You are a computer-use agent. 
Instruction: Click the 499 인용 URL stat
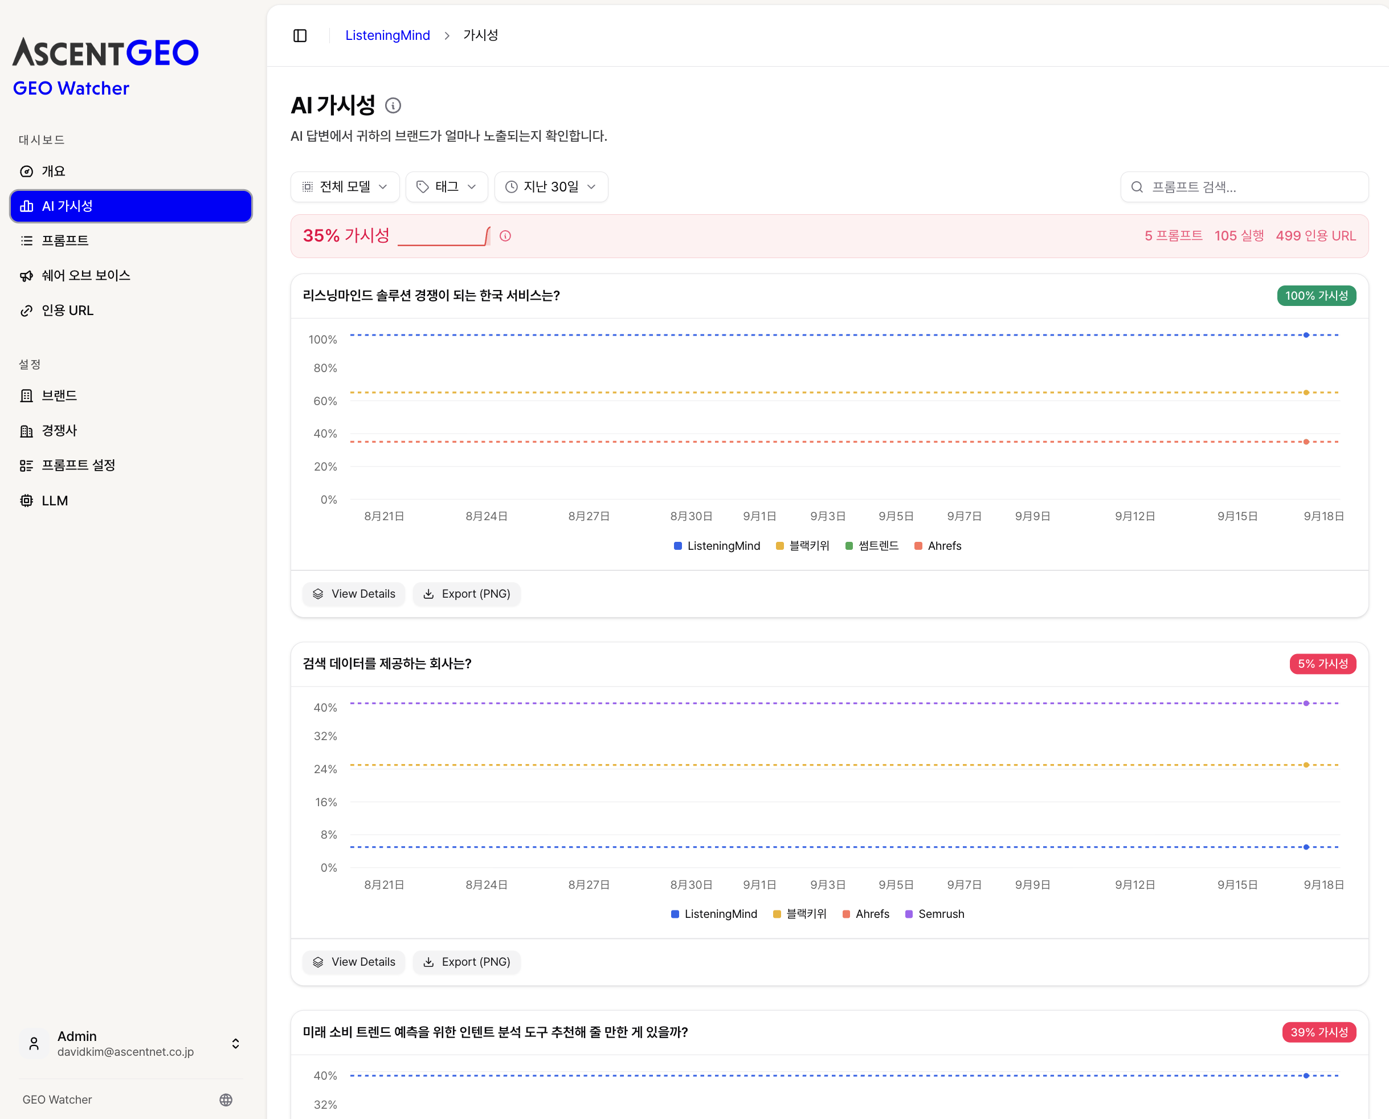[1316, 236]
